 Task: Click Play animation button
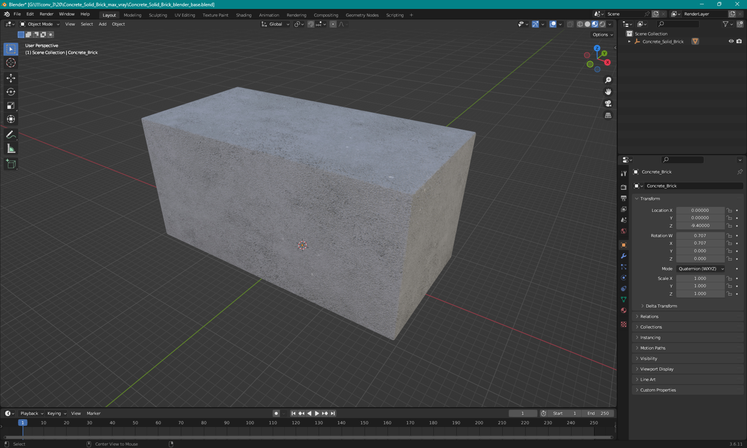[317, 413]
